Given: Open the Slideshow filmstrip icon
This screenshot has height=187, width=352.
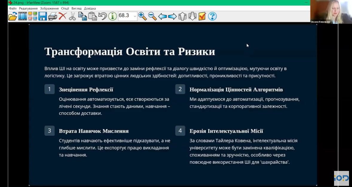Looking at the screenshot, I should click(x=23, y=16).
